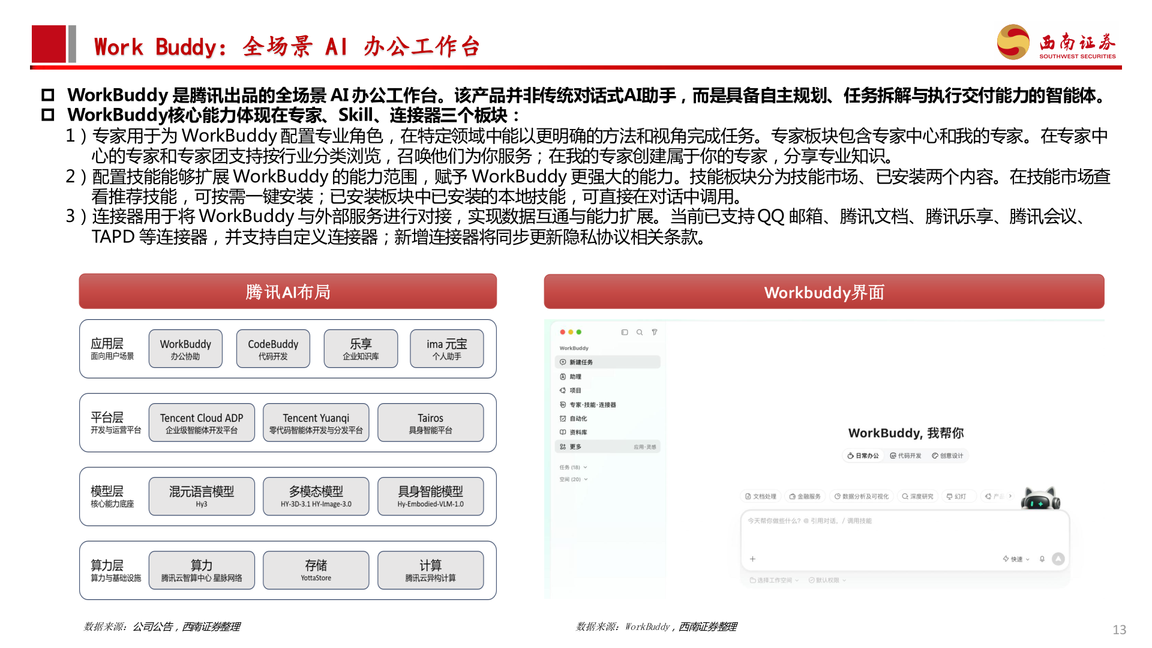Open the 选择工作空间 dropdown

[x=774, y=580]
